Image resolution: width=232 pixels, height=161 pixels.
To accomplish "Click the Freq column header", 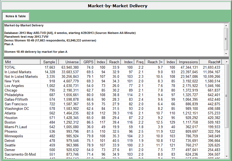I will pos(140,62).
